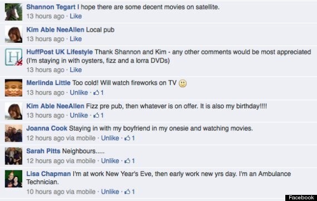Click thumbs-up count on Kim's birthday comment

pos(102,115)
